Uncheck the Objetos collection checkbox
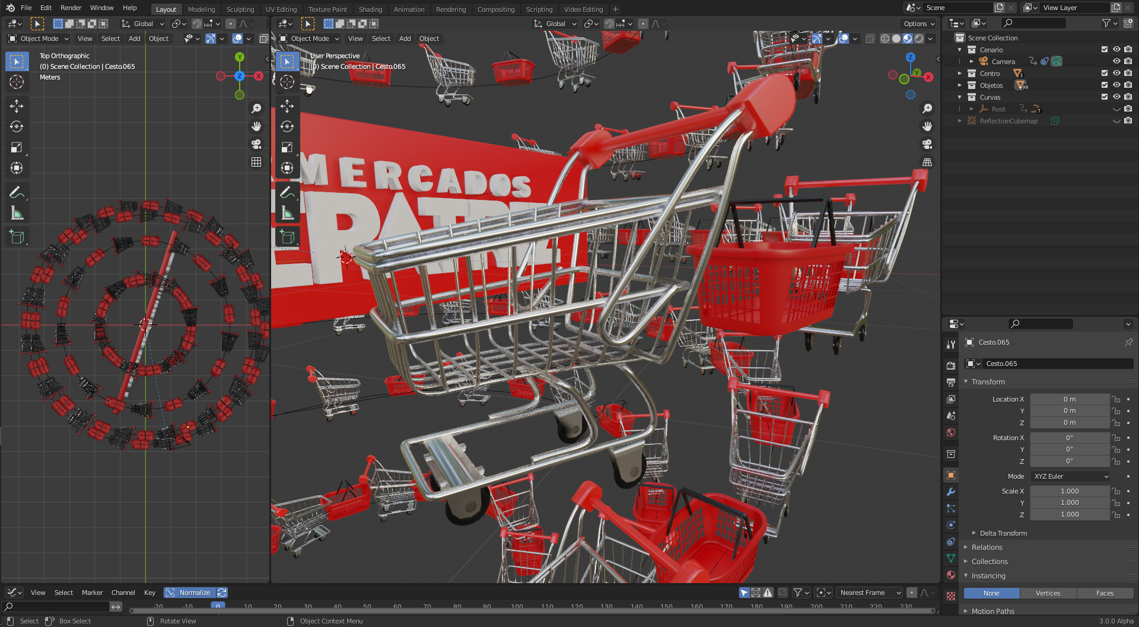This screenshot has height=627, width=1139. (x=1105, y=85)
